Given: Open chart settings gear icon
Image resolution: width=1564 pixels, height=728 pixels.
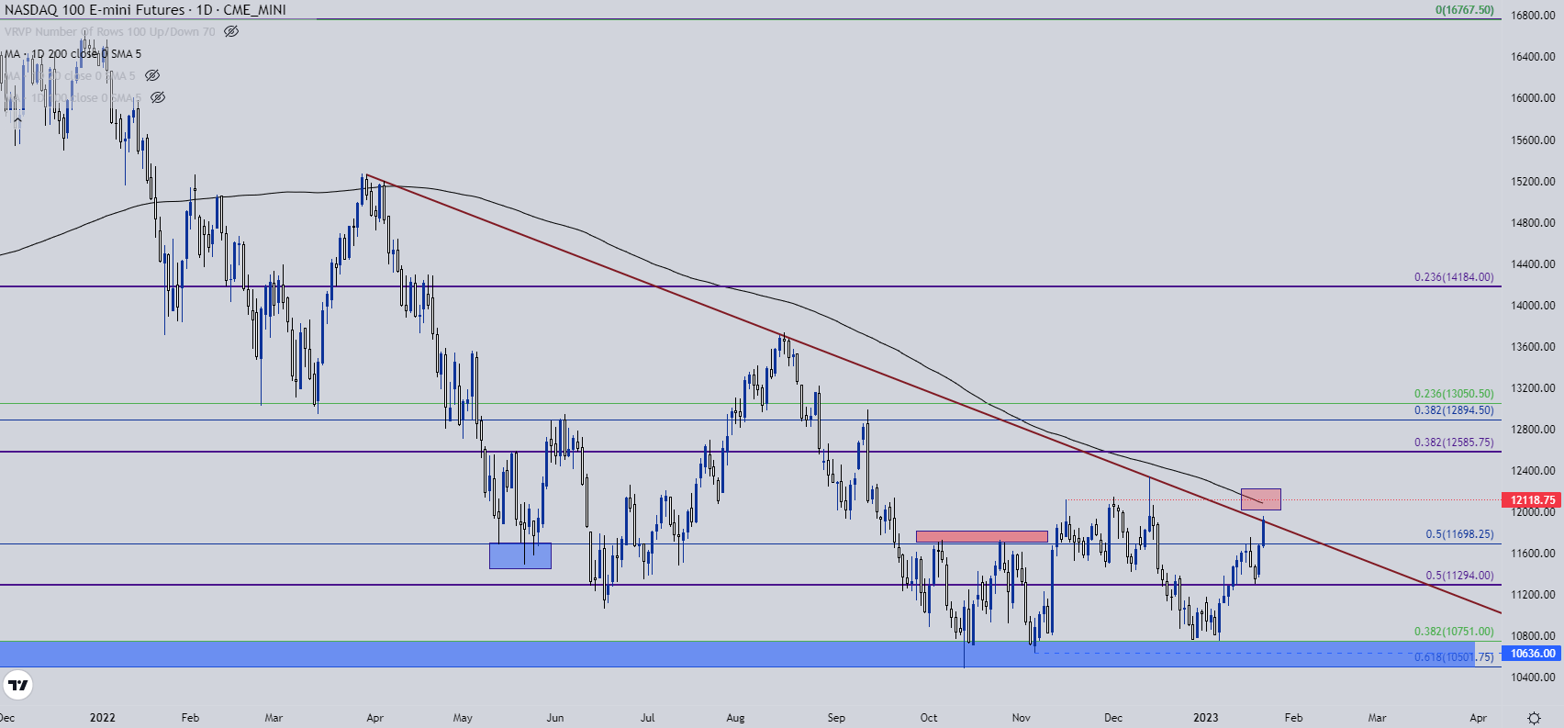Looking at the screenshot, I should tap(1534, 718).
